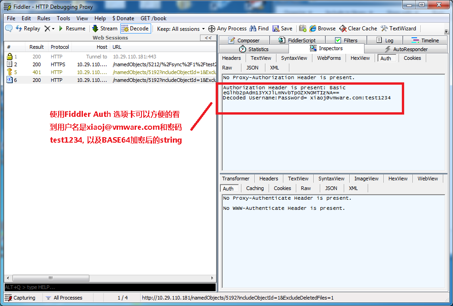
Task: Select the Inspectors tab
Action: [326, 48]
